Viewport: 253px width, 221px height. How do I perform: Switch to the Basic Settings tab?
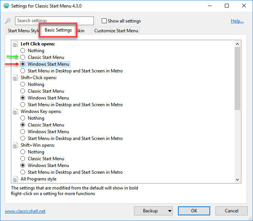coord(58,30)
